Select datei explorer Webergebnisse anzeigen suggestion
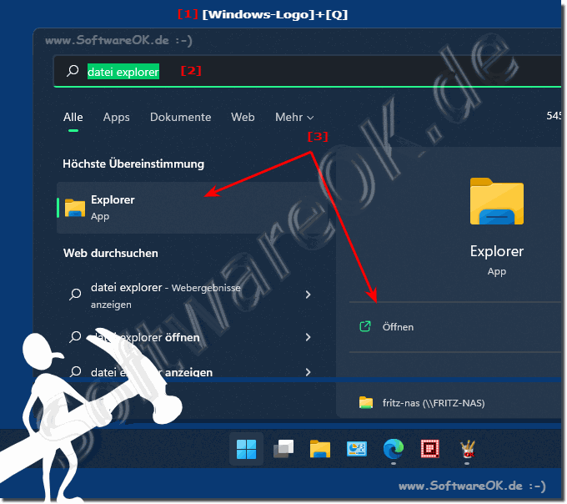This screenshot has height=504, width=567. click(x=190, y=295)
